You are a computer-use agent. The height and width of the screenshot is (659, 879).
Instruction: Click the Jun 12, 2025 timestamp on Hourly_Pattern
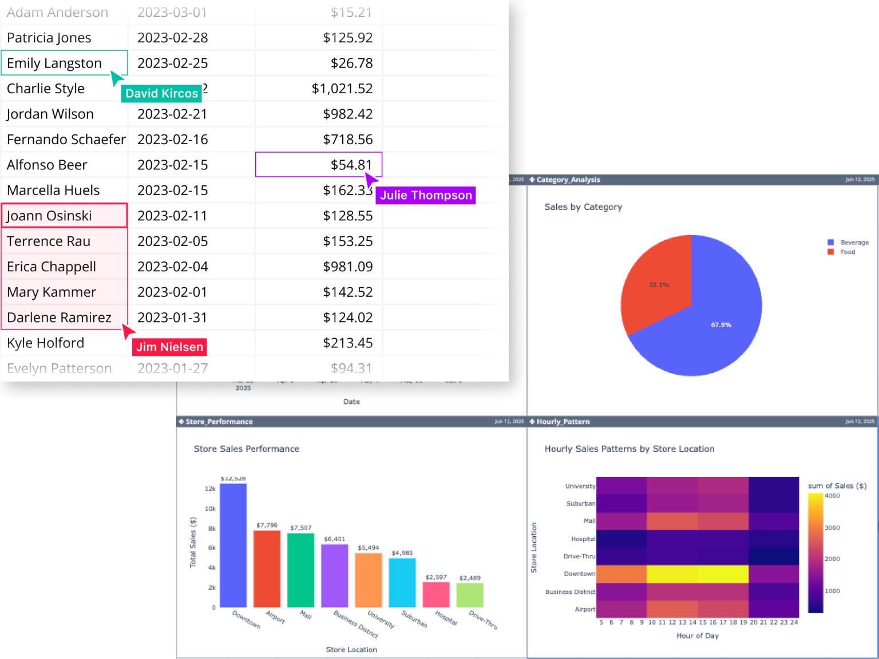tap(860, 422)
